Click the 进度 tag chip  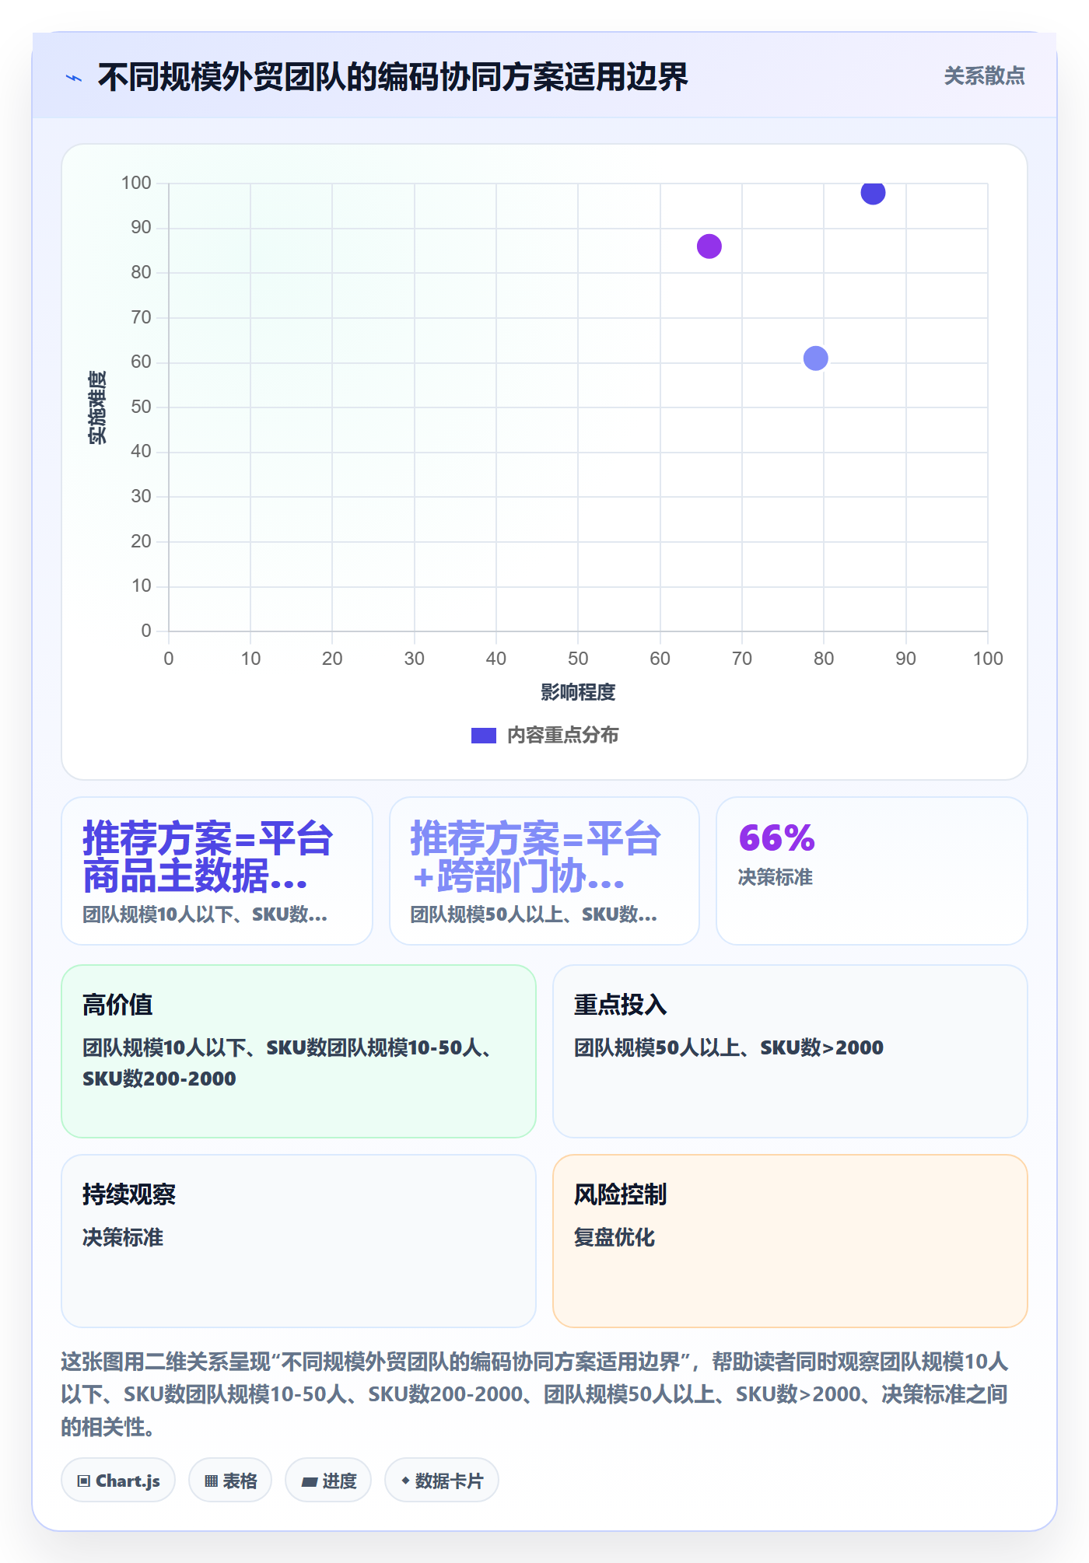[x=328, y=1481]
